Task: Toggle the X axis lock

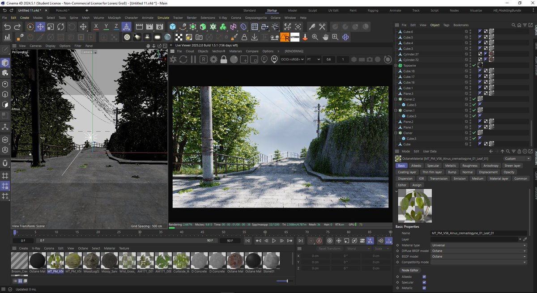Action: 96,27
